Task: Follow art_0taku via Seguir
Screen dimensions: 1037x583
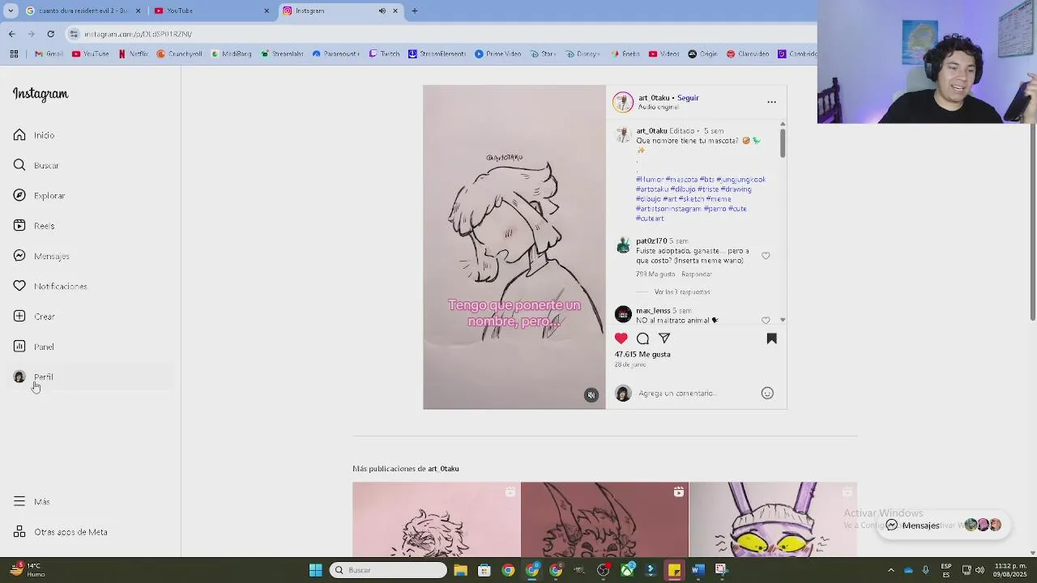Action: 688,98
